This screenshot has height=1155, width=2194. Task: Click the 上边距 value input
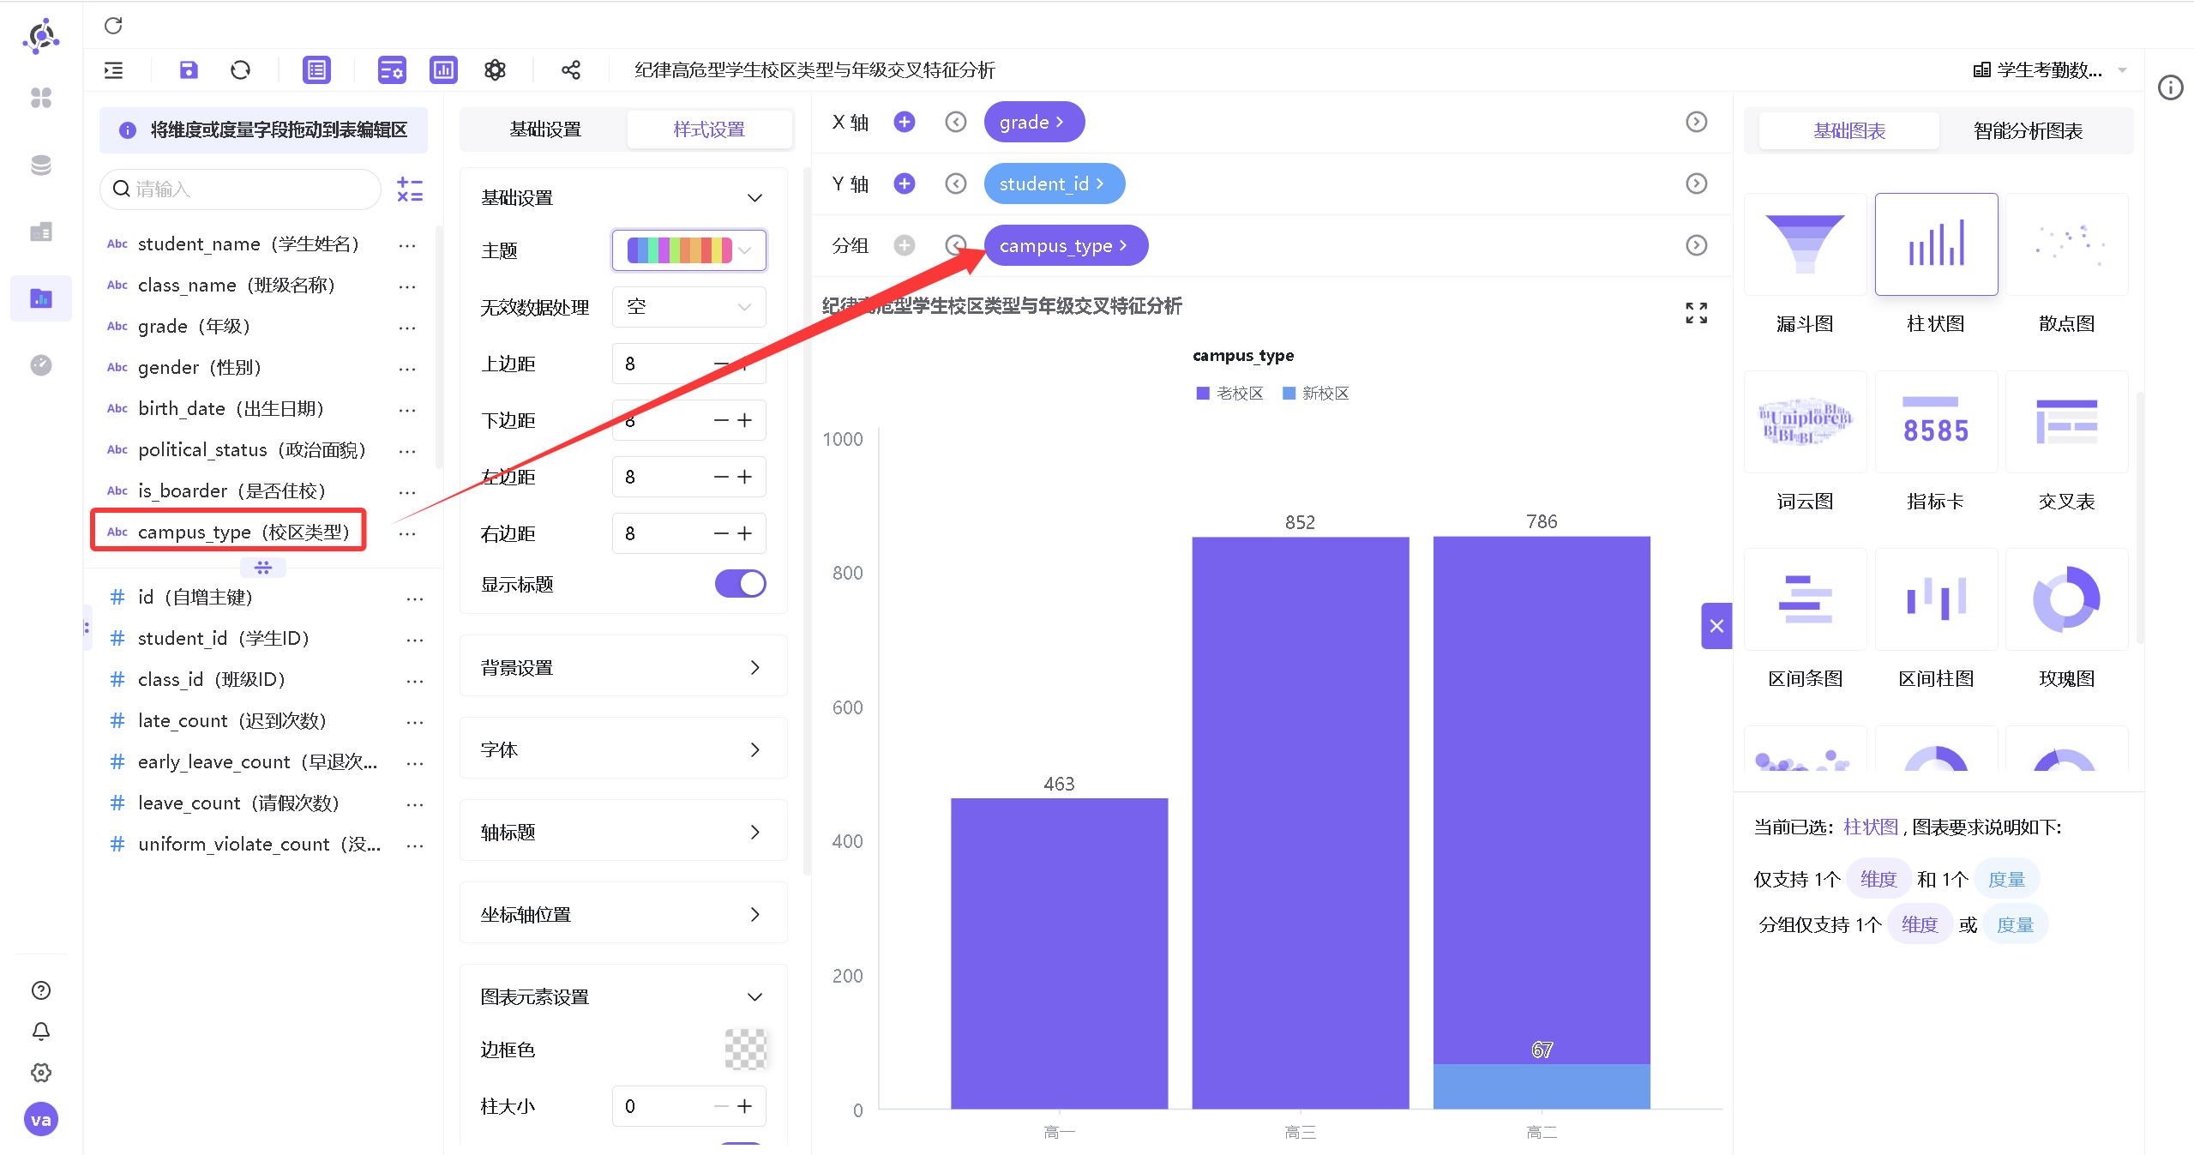pyautogui.click(x=662, y=364)
